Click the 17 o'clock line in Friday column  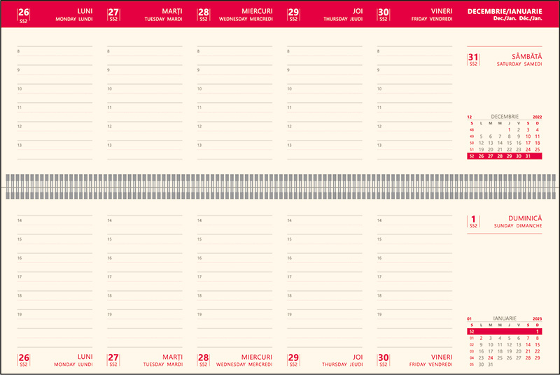414,277
